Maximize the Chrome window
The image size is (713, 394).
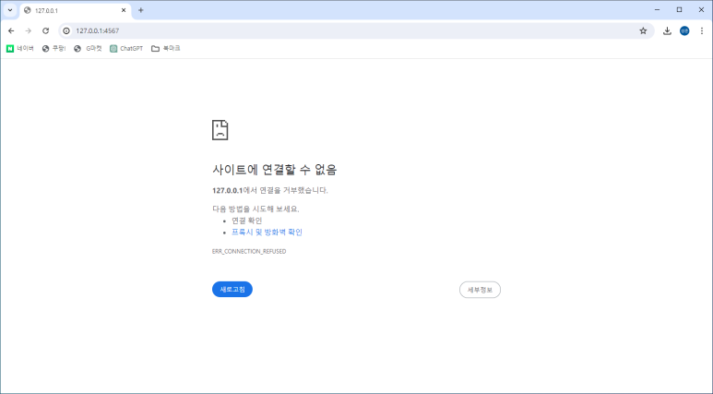click(x=680, y=9)
